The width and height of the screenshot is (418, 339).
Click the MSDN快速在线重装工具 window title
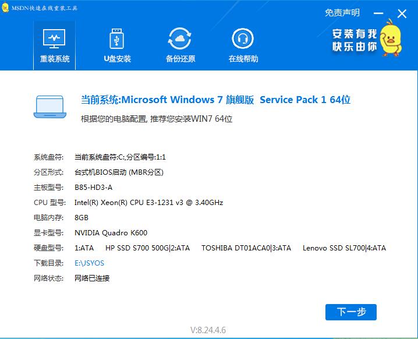(x=44, y=8)
